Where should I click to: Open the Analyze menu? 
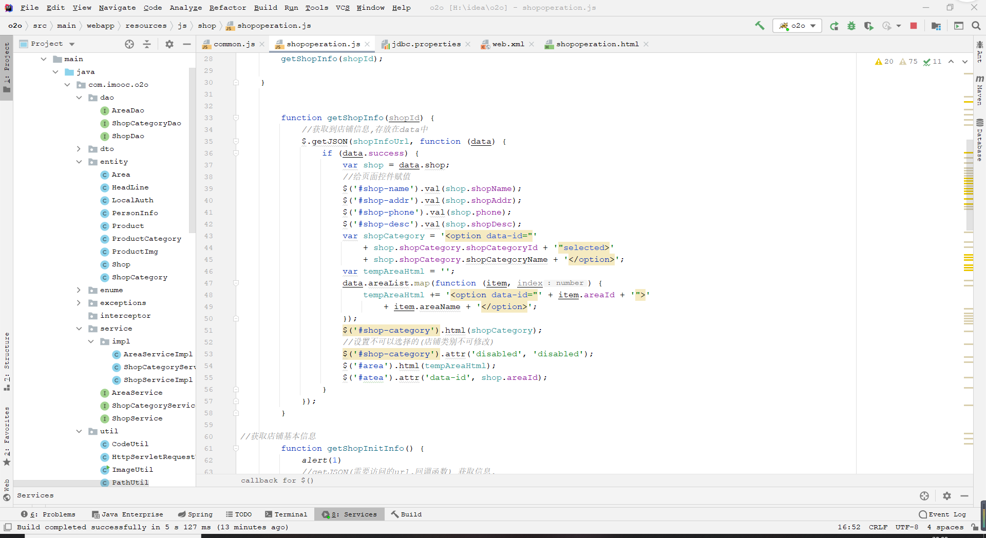(185, 8)
